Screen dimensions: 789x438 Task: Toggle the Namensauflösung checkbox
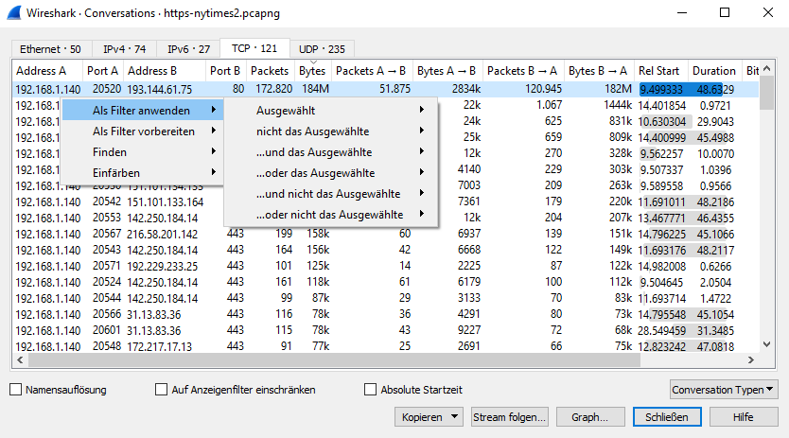[x=15, y=390]
